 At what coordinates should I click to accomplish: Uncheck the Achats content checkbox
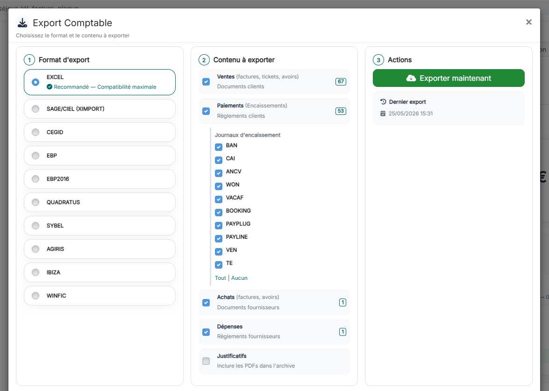[x=206, y=302]
